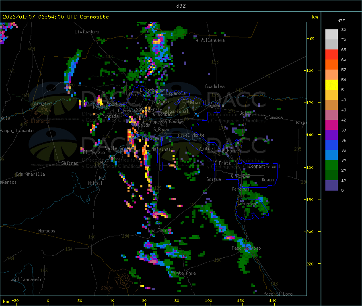Select the 'J_Prats' place label
Viewport: 362px width, 306px height.
click(223, 163)
